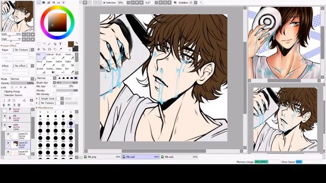The height and width of the screenshot is (183, 326).
Task: Collapse the color layer group
Action: pos(10,127)
